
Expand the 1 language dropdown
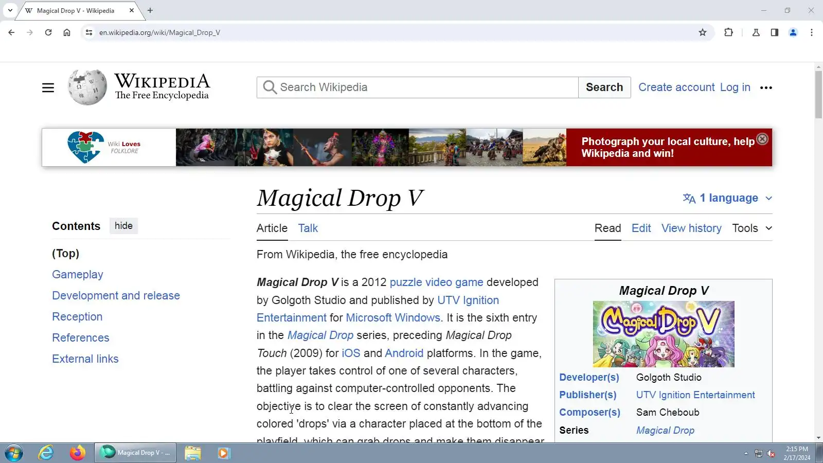coord(728,198)
